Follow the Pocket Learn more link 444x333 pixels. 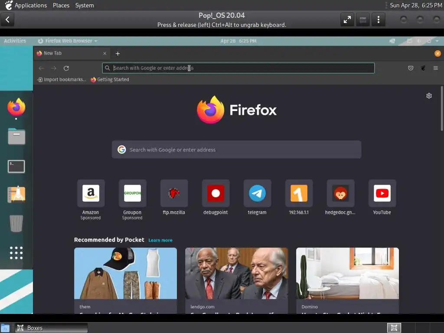(160, 240)
